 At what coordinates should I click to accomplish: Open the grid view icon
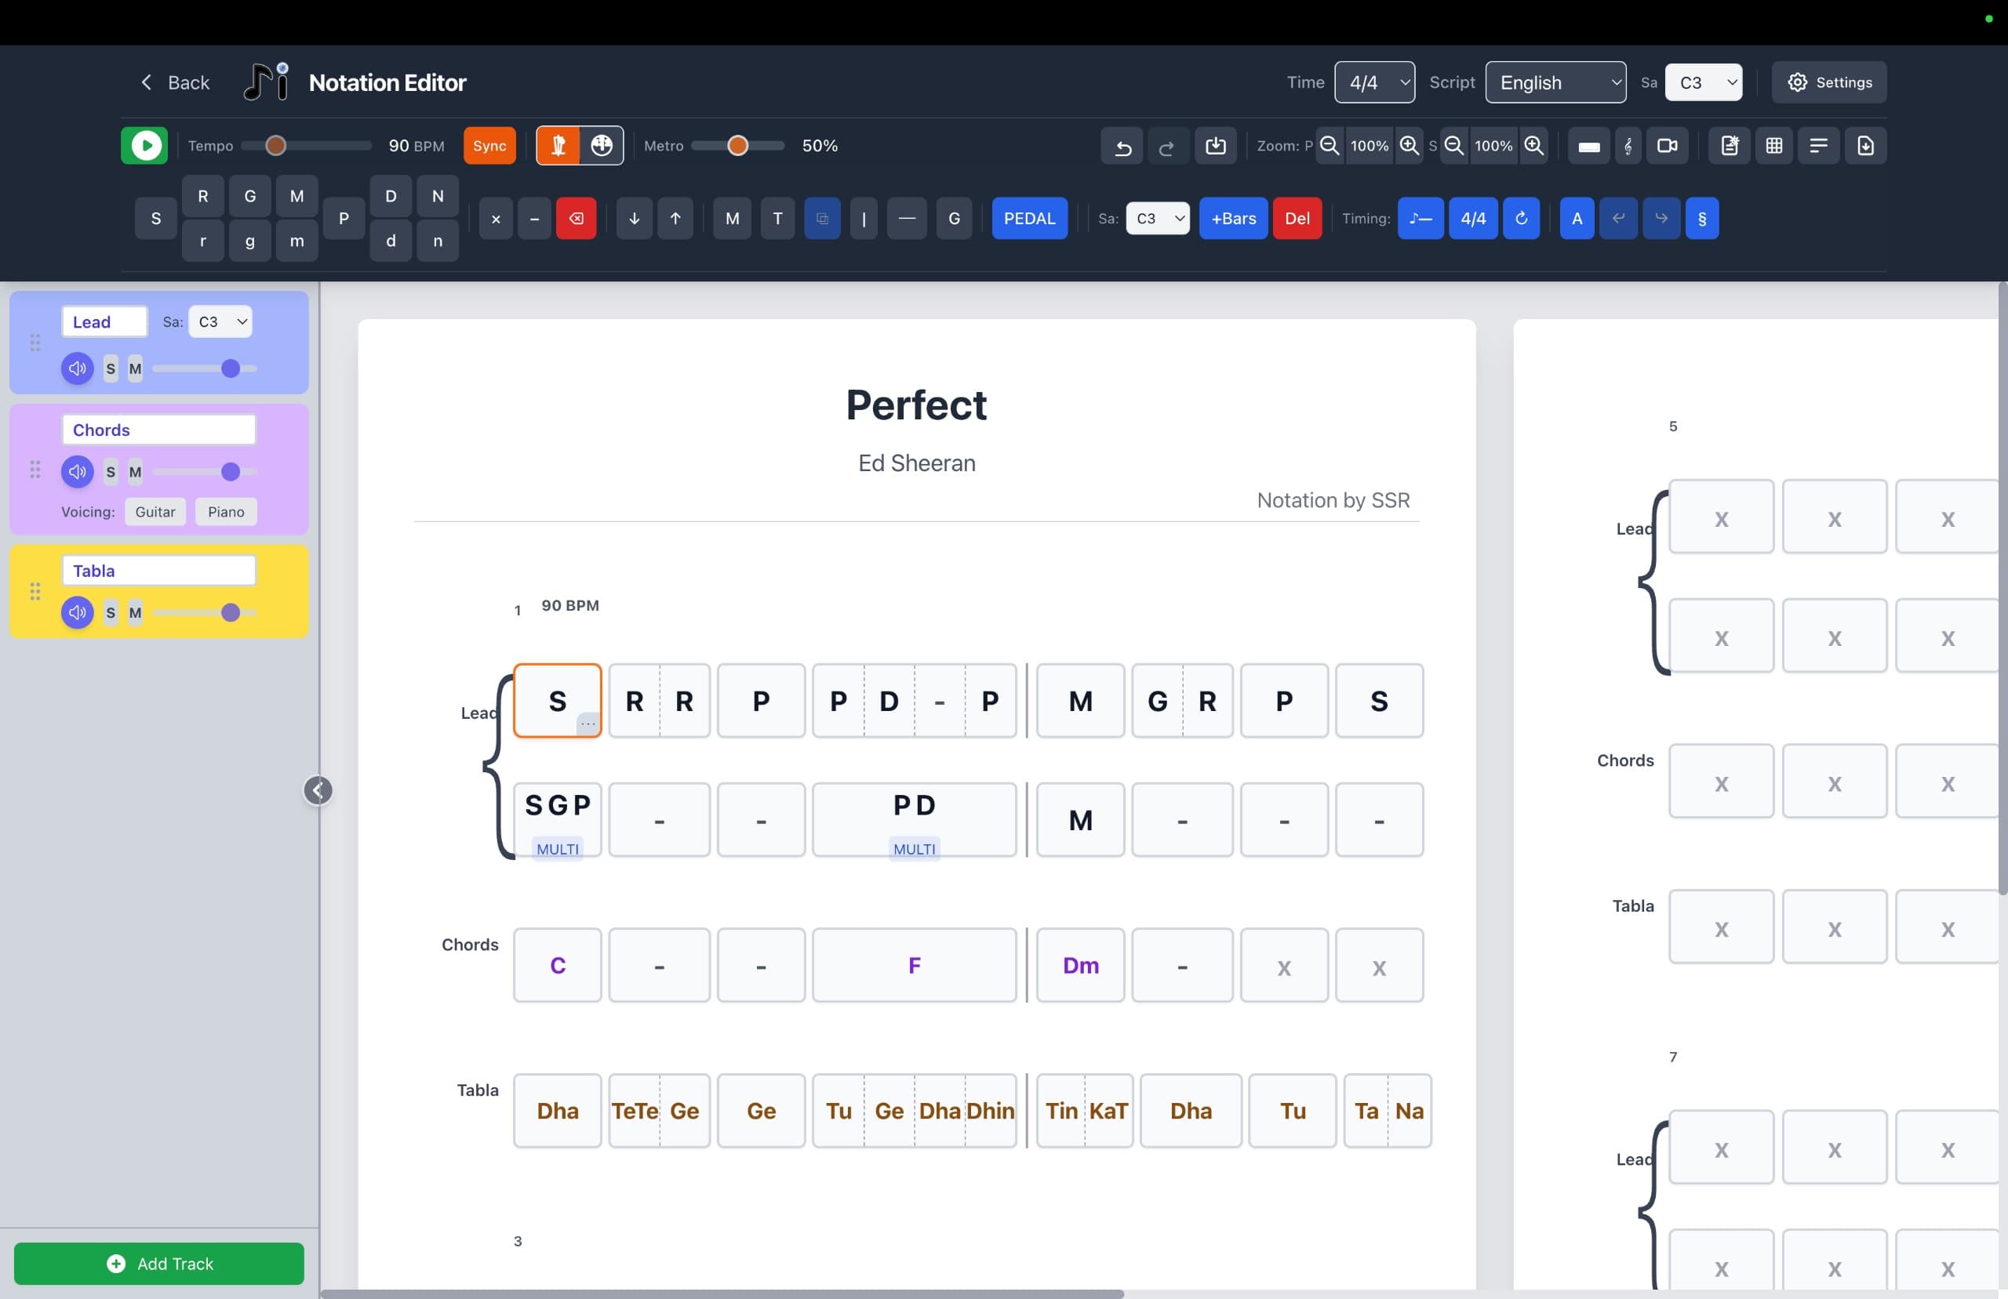tap(1773, 145)
